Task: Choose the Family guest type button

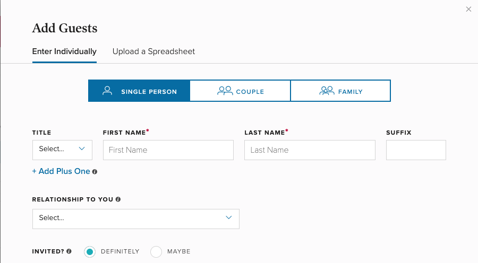Action: 340,91
